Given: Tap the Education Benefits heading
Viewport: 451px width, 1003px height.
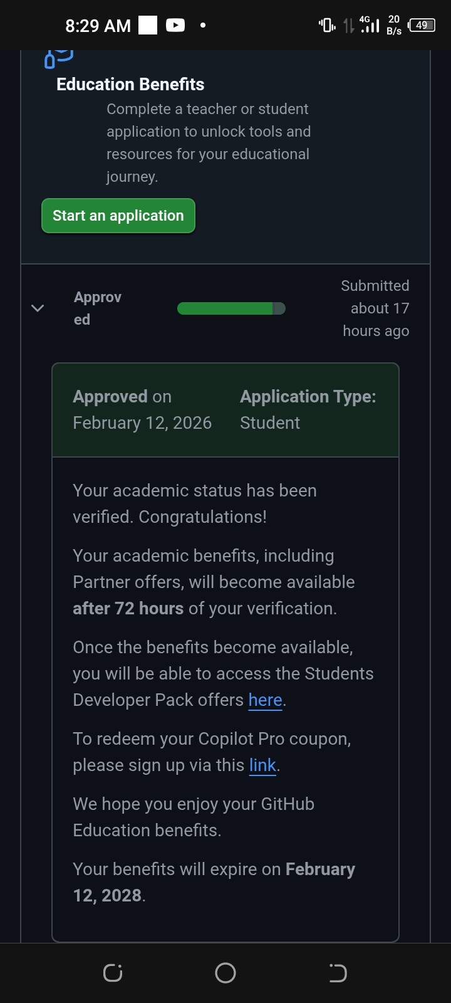Looking at the screenshot, I should 130,85.
